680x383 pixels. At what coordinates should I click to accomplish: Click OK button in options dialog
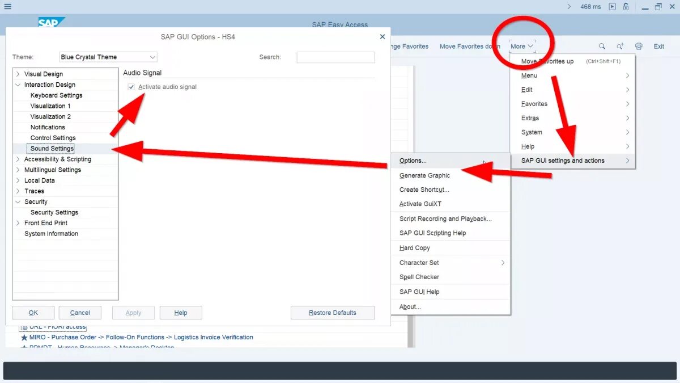pos(33,313)
